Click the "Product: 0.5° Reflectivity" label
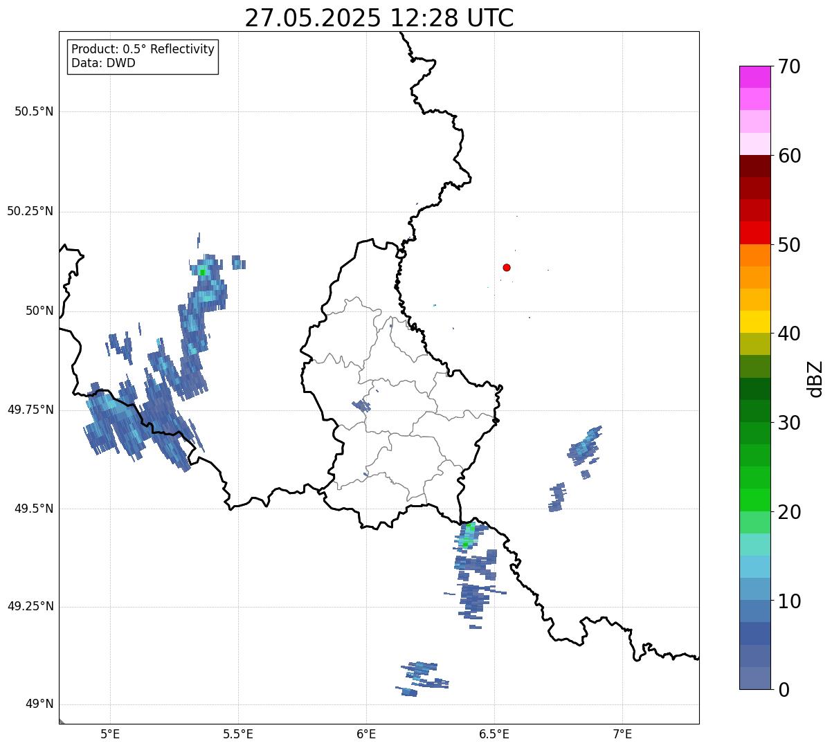This screenshot has height=748, width=832. click(143, 50)
